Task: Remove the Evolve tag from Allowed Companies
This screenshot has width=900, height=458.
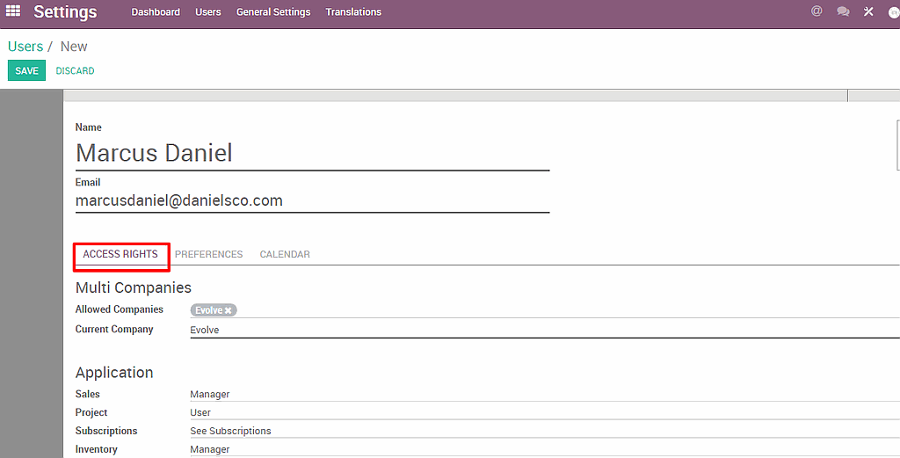Action: [229, 310]
